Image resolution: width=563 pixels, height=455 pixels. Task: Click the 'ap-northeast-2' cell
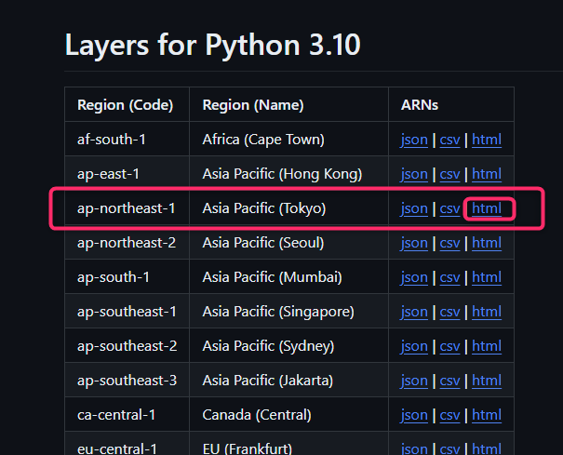pyautogui.click(x=127, y=243)
